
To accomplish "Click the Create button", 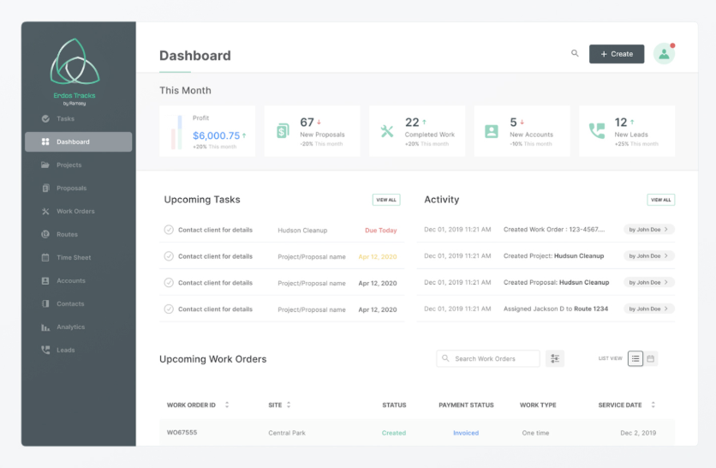I will pos(617,54).
